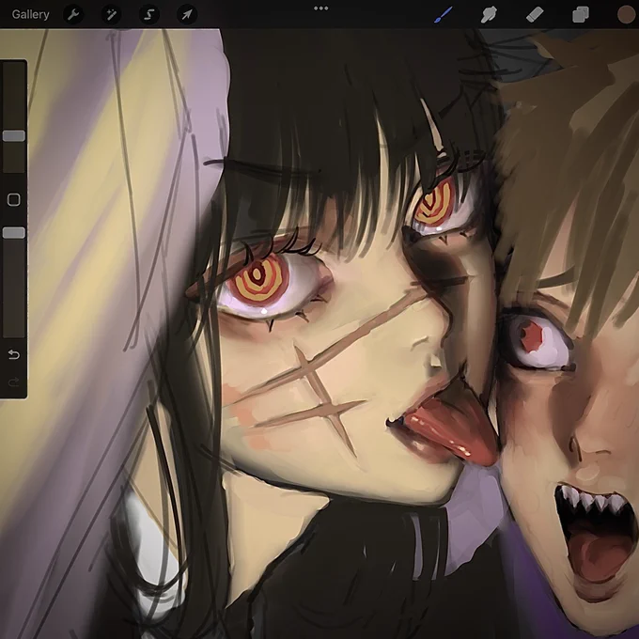Open the Adjustments magic wand menu
Screen dimensions: 639x639
click(111, 15)
